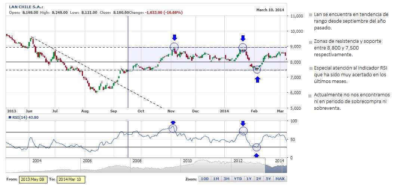Image resolution: width=397 pixels, height=186 pixels.
Task: Select the circle marker at February price low
Action: (x=257, y=69)
